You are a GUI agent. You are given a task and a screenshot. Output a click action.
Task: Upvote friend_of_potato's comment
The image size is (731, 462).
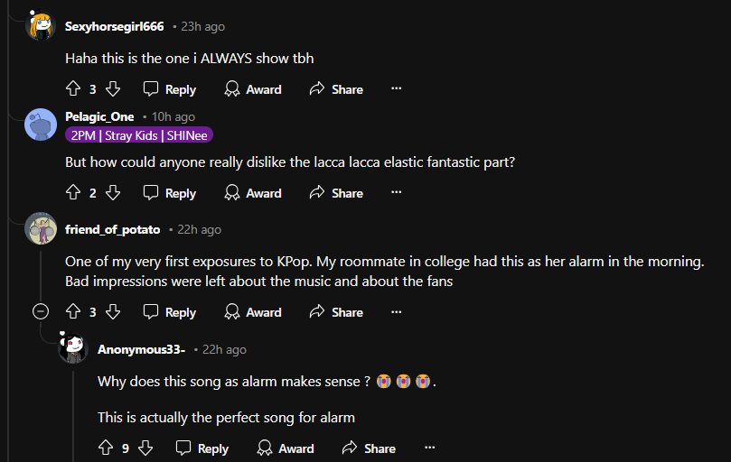(74, 312)
